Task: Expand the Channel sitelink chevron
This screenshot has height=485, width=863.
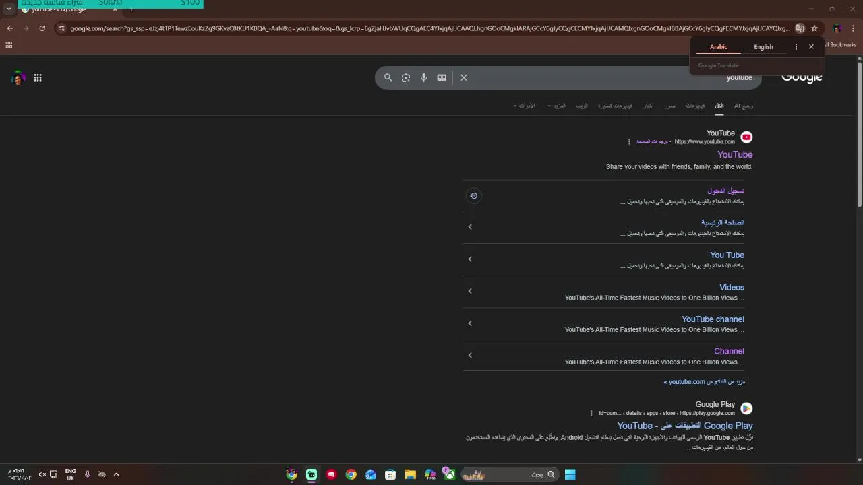Action: pos(470,356)
